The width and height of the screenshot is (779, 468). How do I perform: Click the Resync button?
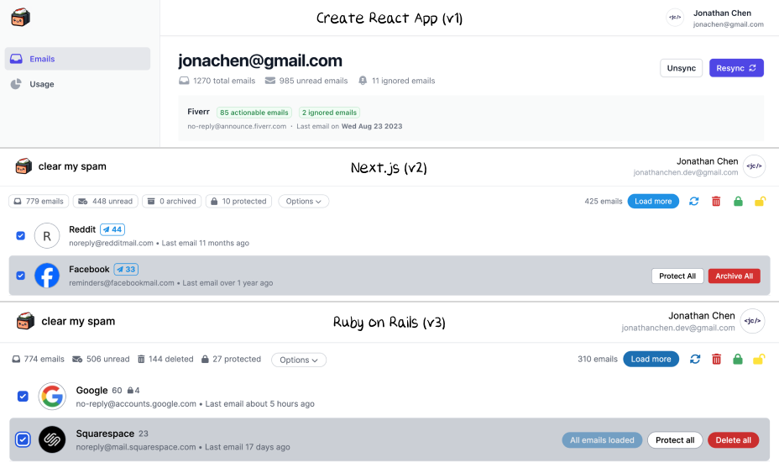[736, 68]
